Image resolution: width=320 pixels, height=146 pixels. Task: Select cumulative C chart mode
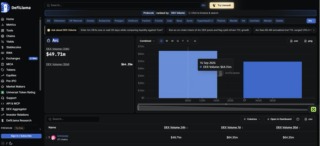coord(188,41)
